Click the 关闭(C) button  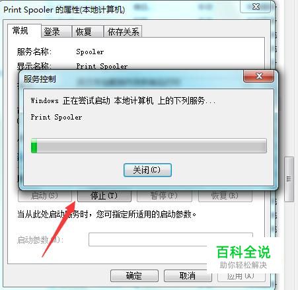pos(147,170)
